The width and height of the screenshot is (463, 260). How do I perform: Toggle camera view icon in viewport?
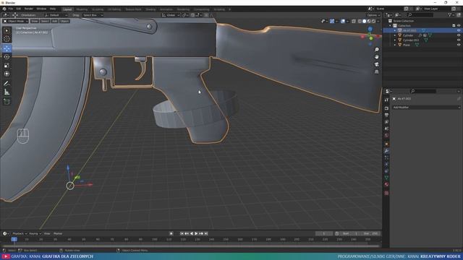point(376,64)
